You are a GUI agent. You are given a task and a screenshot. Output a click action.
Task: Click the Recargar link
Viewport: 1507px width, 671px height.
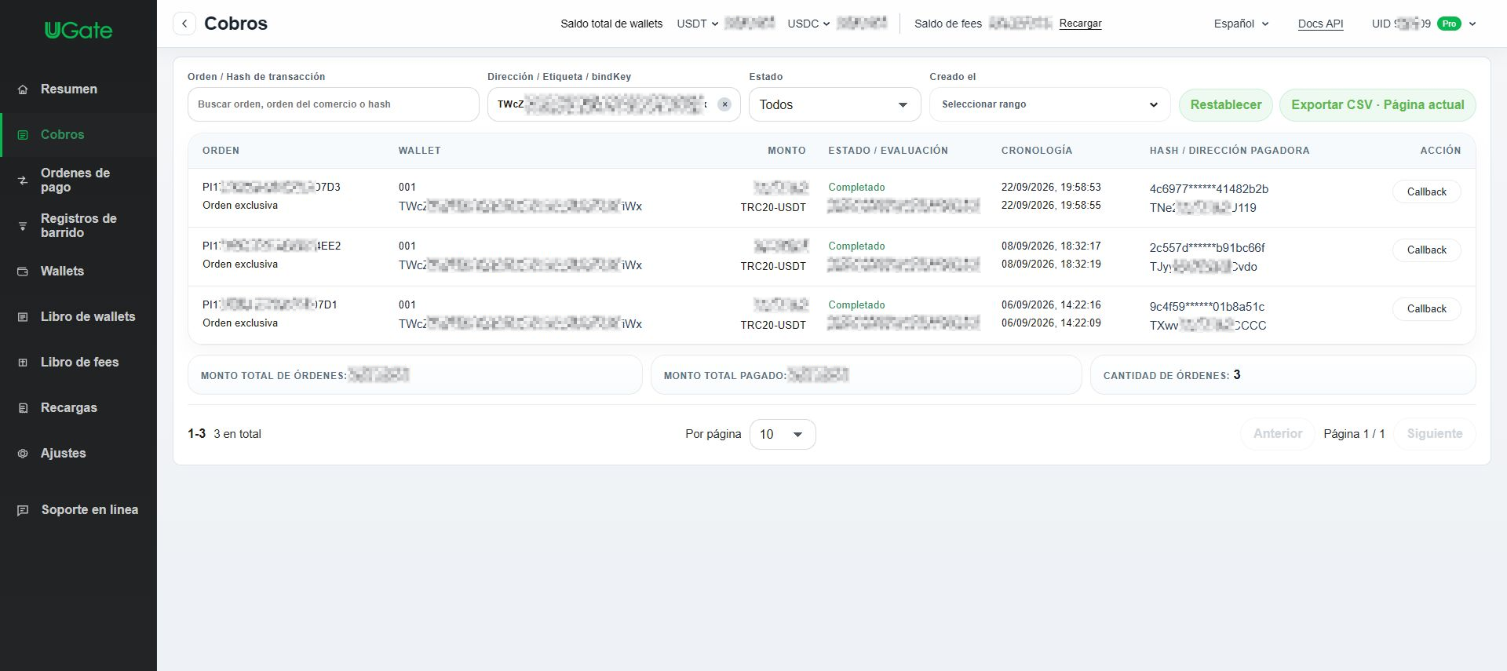1080,24
